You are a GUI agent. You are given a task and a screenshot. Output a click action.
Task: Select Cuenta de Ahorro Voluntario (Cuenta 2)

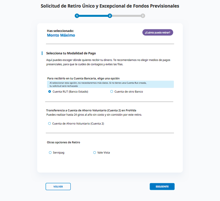50,124
